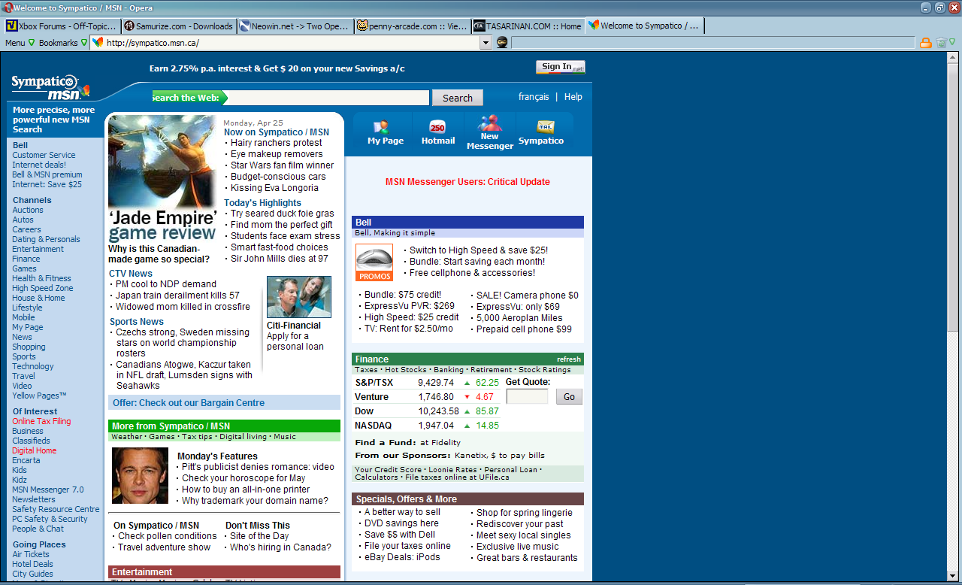962x585 pixels.
Task: Open the Jade Empire game image
Action: [x=162, y=162]
